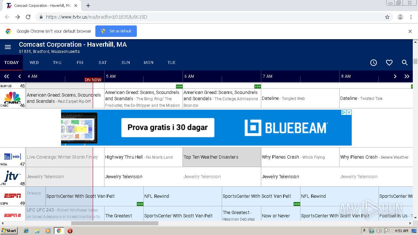Open media player icon in taskbar

(48, 231)
